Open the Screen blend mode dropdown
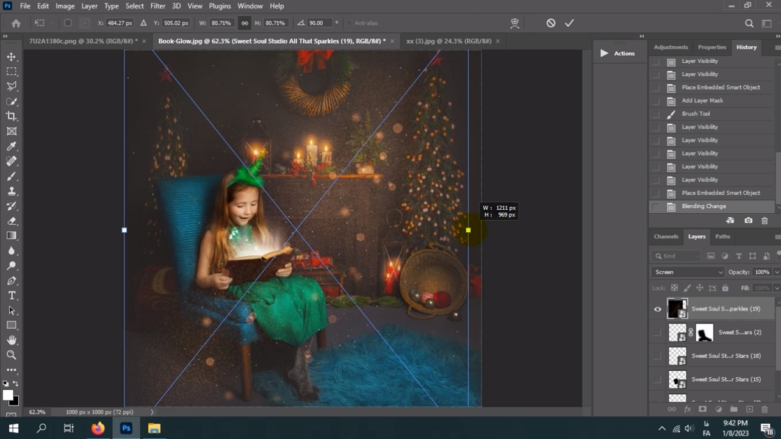Viewport: 781px width, 439px height. pos(687,272)
